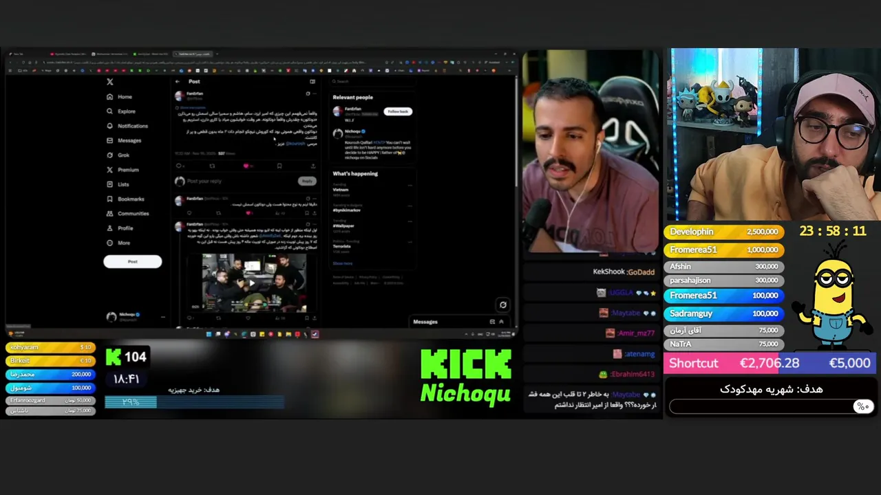881x495 pixels.
Task: Click the Grok icon on the main FanErfan post
Action: tap(308, 93)
